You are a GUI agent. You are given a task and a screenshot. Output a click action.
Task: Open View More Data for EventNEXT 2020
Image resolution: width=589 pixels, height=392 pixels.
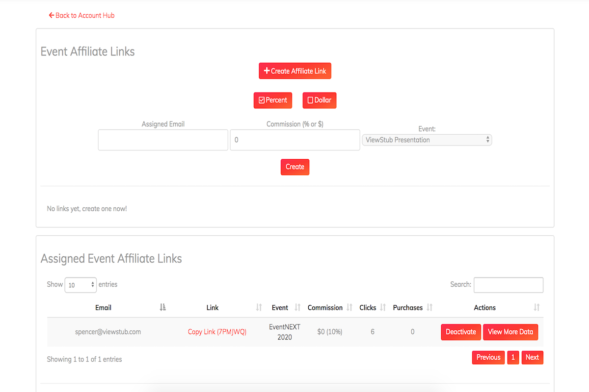[x=510, y=332]
